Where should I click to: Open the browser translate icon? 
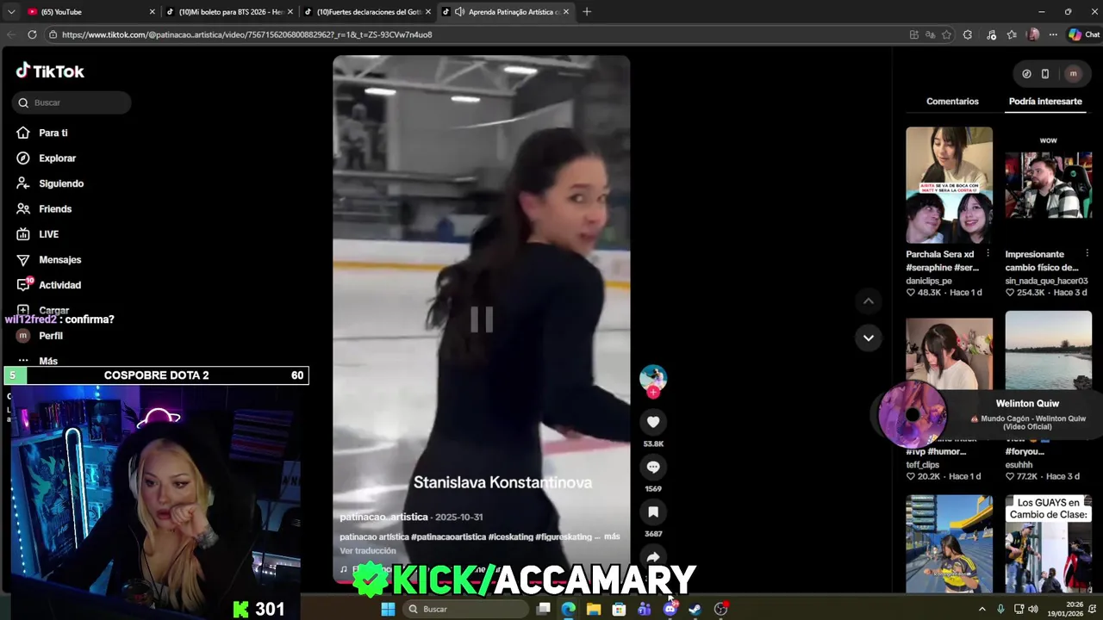[x=930, y=34]
